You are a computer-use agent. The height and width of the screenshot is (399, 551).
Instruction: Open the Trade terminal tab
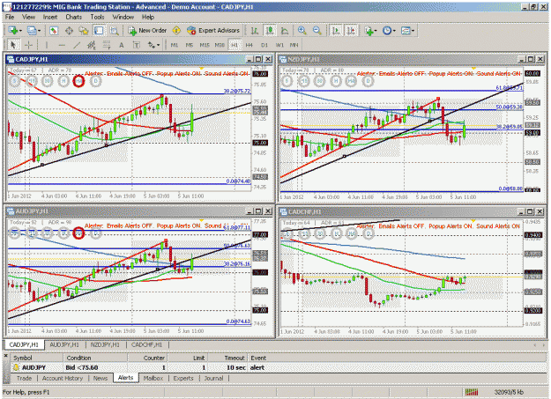click(24, 378)
